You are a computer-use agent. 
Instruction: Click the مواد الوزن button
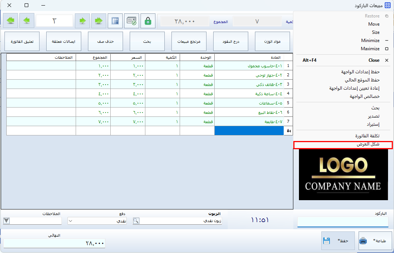click(x=272, y=41)
